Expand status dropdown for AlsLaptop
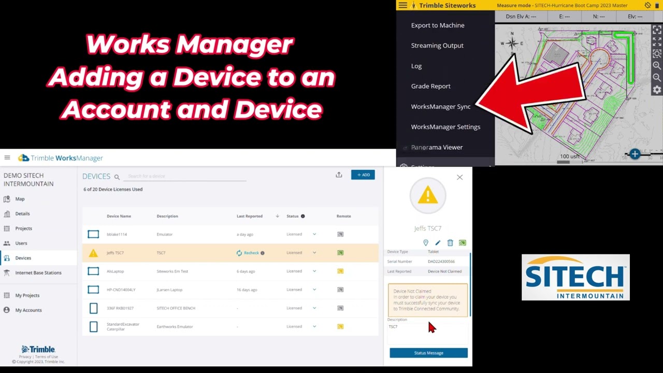The image size is (663, 373). pos(314,271)
